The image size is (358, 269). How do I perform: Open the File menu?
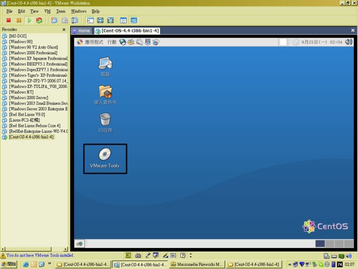9,11
